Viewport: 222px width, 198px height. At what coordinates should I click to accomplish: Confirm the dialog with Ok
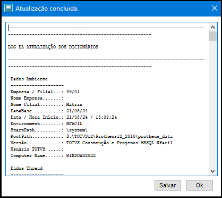(x=200, y=185)
